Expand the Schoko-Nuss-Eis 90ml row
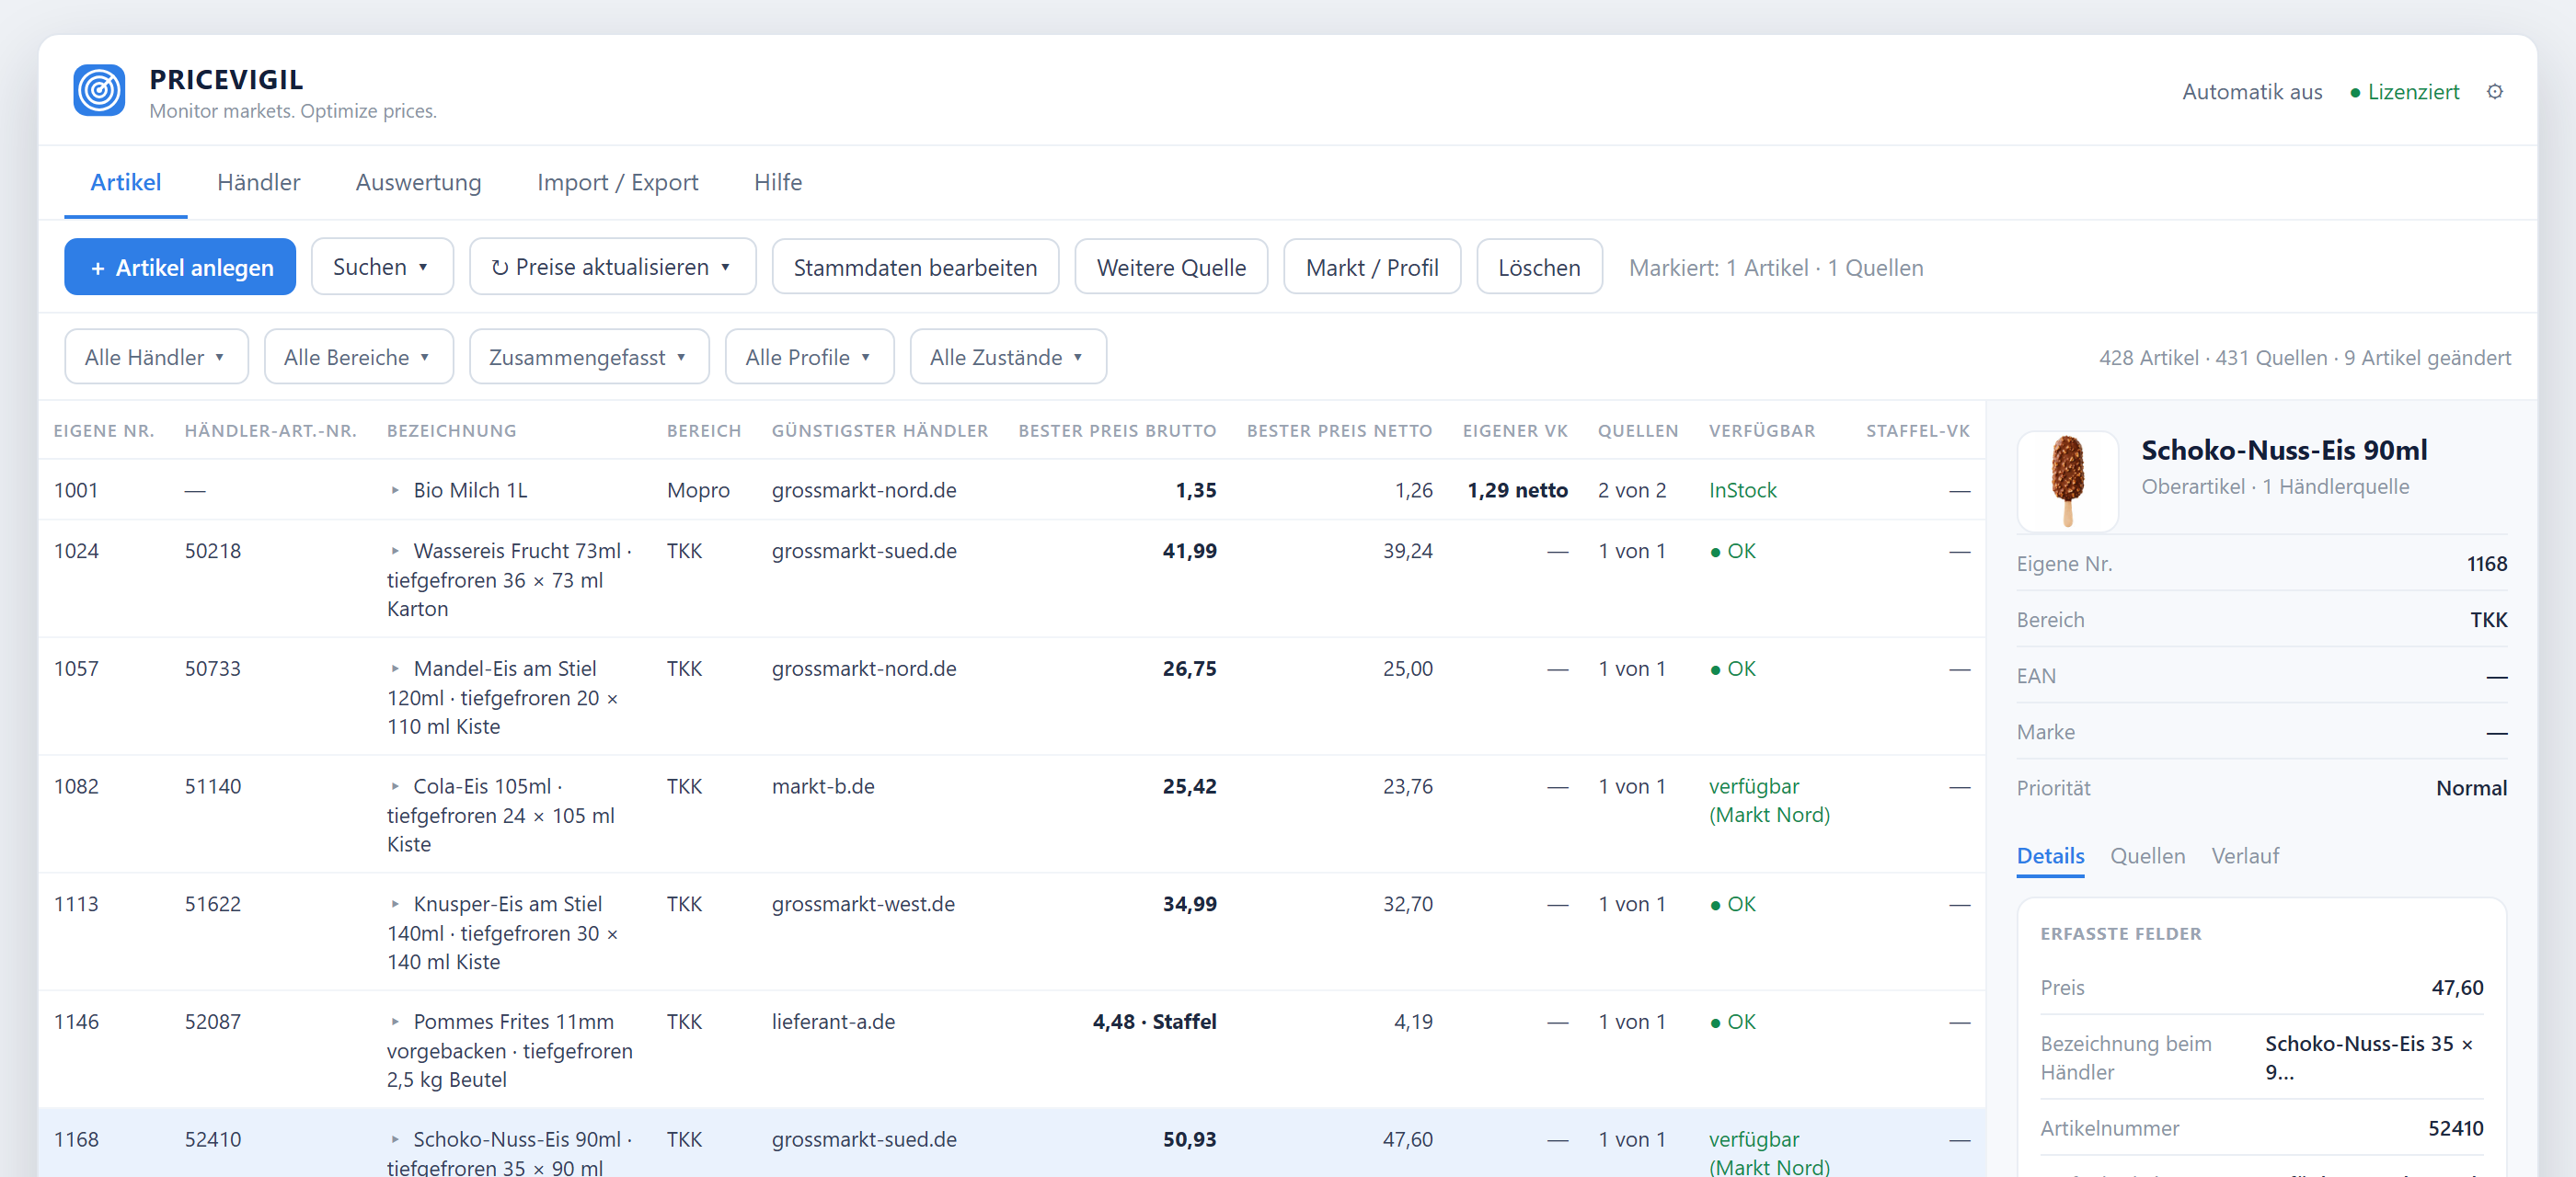This screenshot has height=1177, width=2576. 395,1140
